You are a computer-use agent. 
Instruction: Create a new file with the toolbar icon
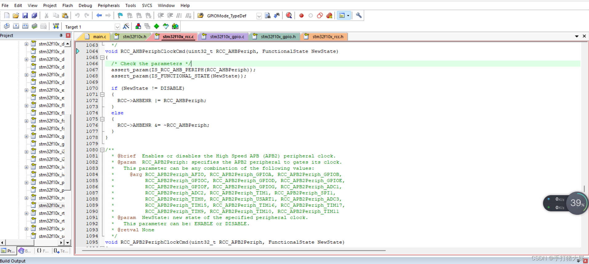pos(7,15)
